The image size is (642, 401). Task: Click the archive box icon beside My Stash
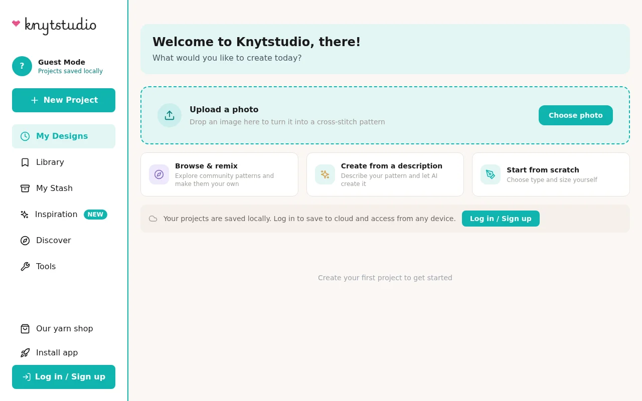tap(25, 188)
